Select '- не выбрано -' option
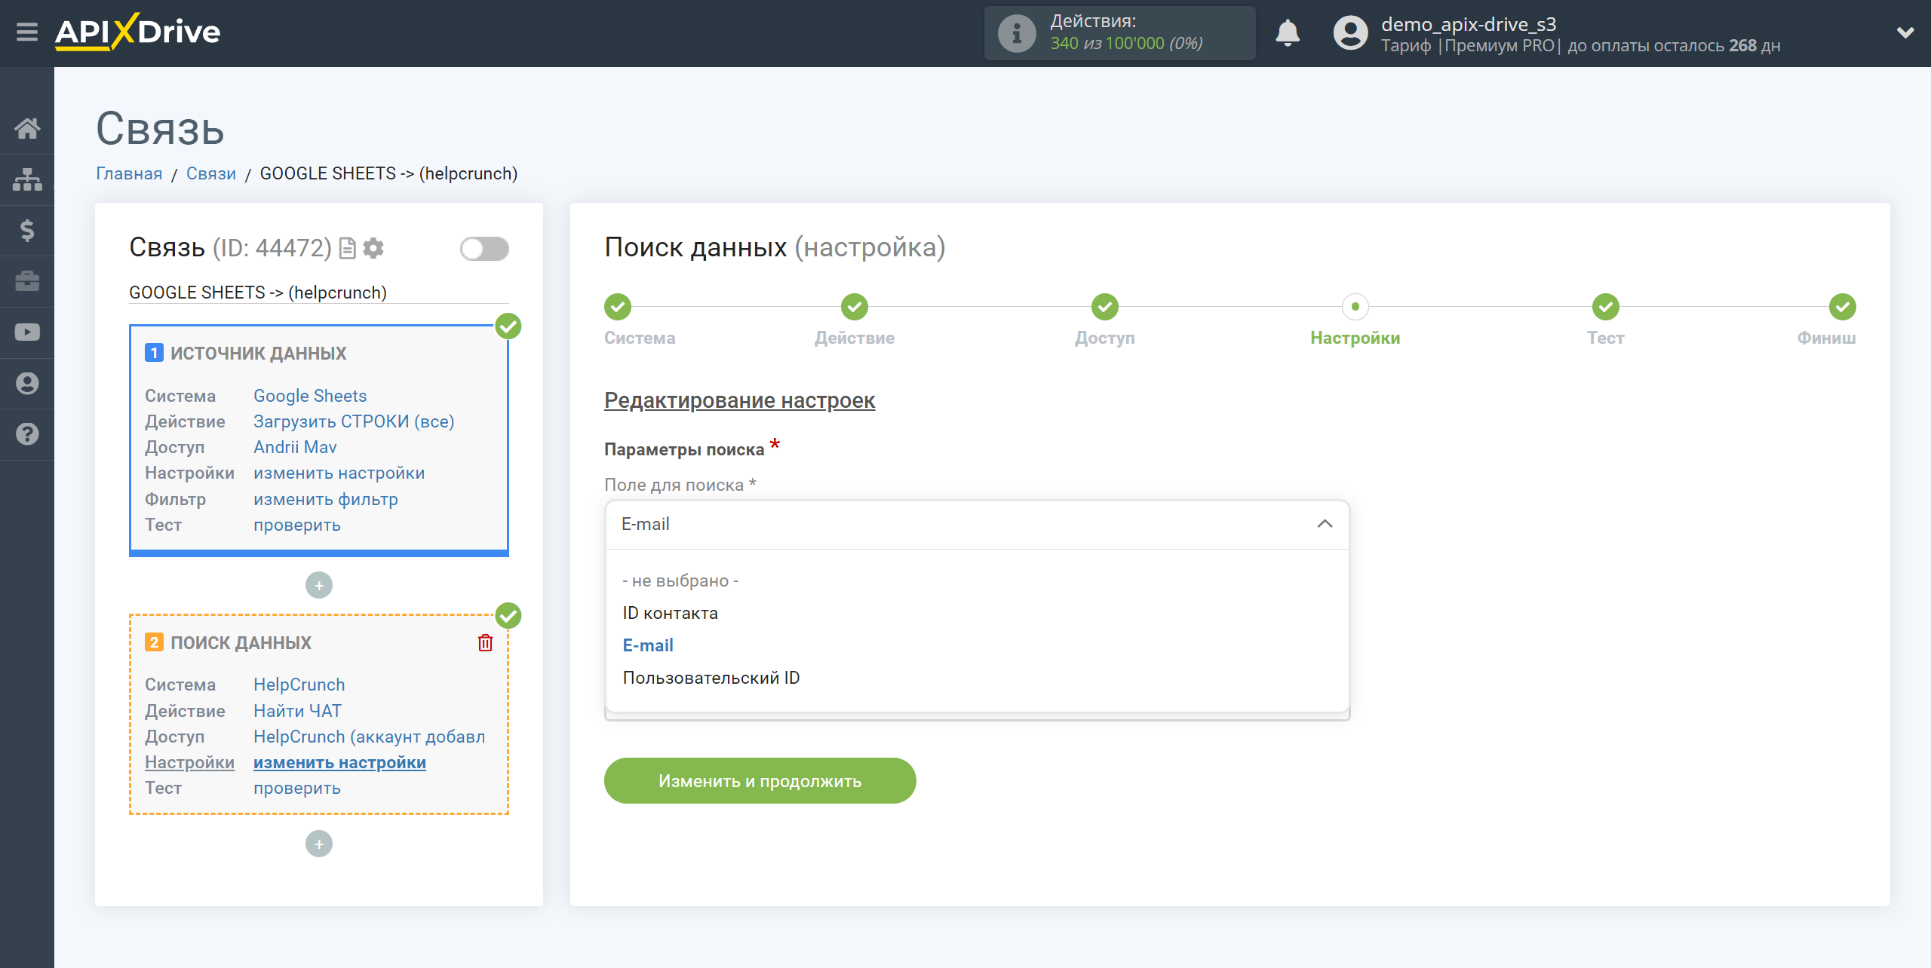The width and height of the screenshot is (1931, 968). coord(680,580)
